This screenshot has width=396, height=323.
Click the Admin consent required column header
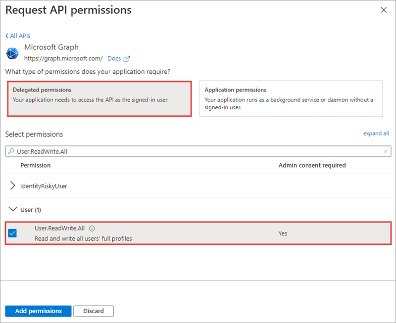point(312,165)
